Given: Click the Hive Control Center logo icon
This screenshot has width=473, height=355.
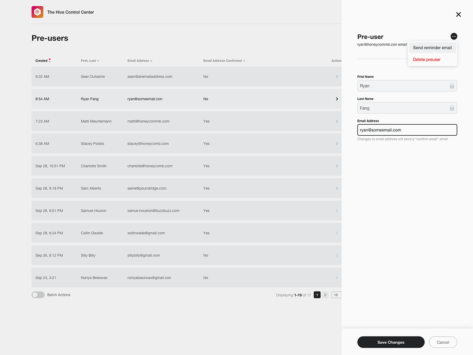Looking at the screenshot, I should 37,12.
